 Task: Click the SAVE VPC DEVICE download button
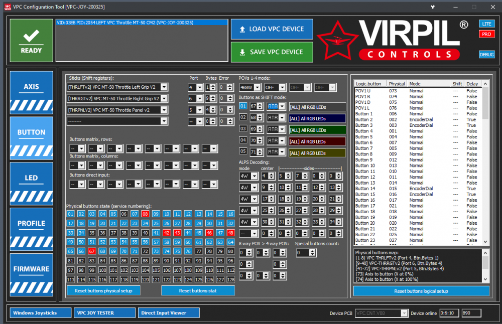pos(272,52)
